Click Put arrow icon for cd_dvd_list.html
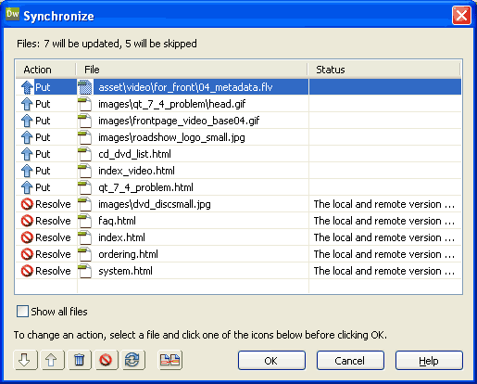This screenshot has width=477, height=384. coord(27,154)
